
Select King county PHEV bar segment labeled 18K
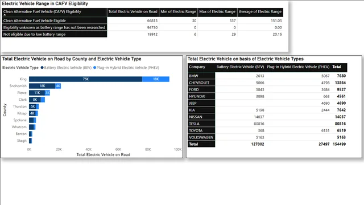[x=156, y=79]
